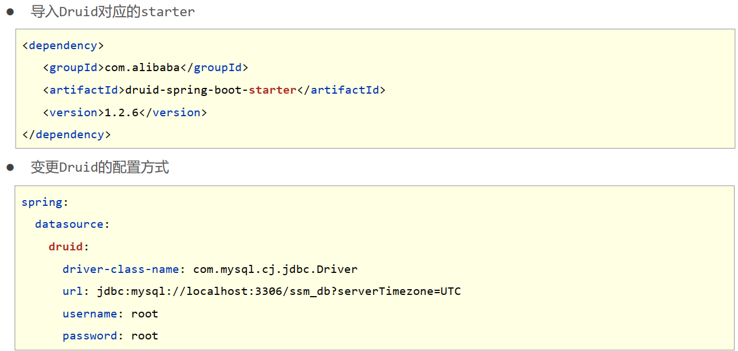Click the red 'druid:' YAML key
Screen dimensions: 738x351
coord(69,246)
